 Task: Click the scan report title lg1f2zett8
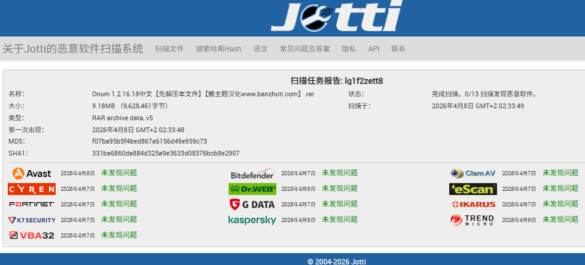coord(337,80)
